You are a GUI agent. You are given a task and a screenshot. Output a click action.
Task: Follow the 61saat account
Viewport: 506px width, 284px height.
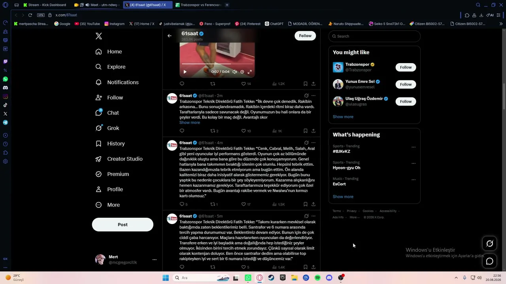point(305,36)
